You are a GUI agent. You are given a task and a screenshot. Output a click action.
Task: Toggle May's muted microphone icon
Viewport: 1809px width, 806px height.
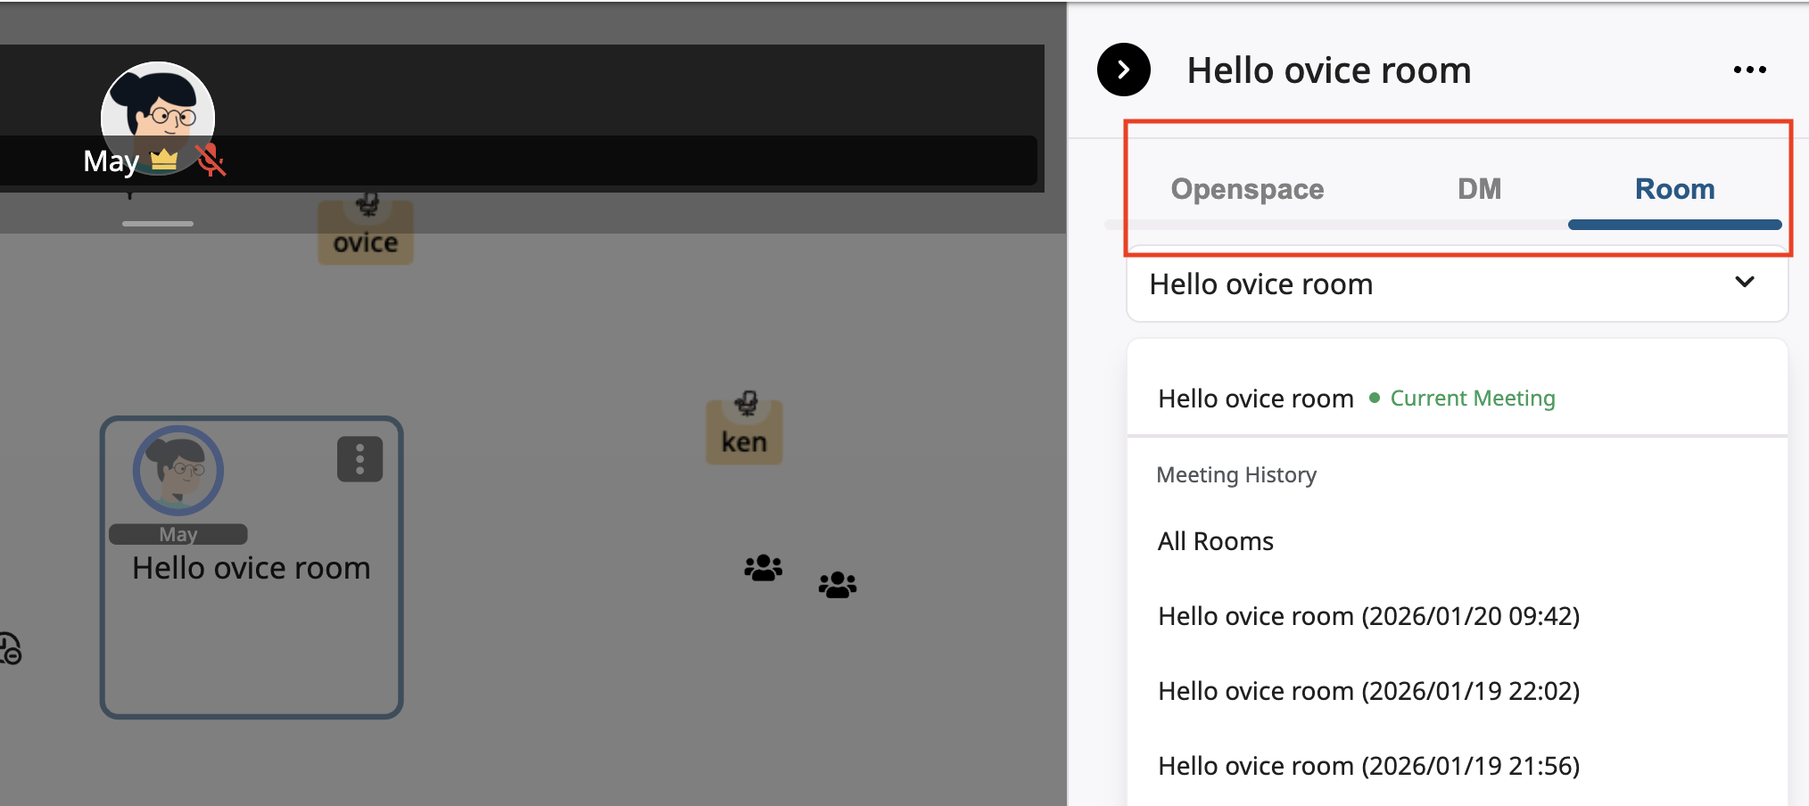(211, 160)
